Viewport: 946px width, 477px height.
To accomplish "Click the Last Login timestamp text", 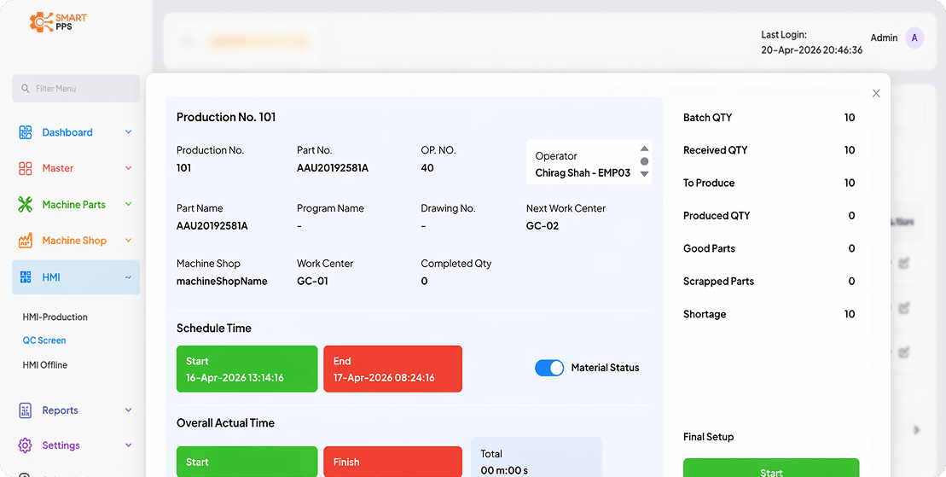I will [811, 50].
